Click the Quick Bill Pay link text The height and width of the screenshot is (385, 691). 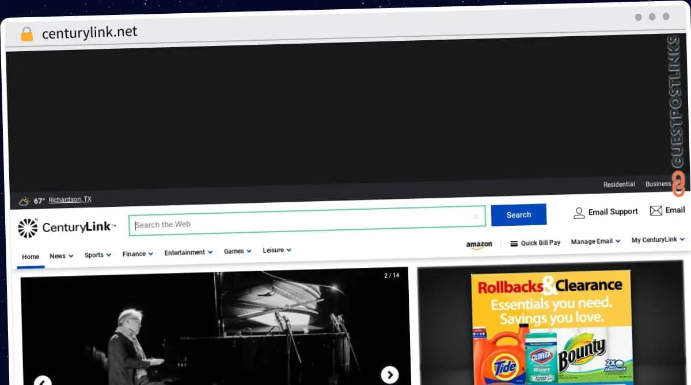click(x=541, y=243)
